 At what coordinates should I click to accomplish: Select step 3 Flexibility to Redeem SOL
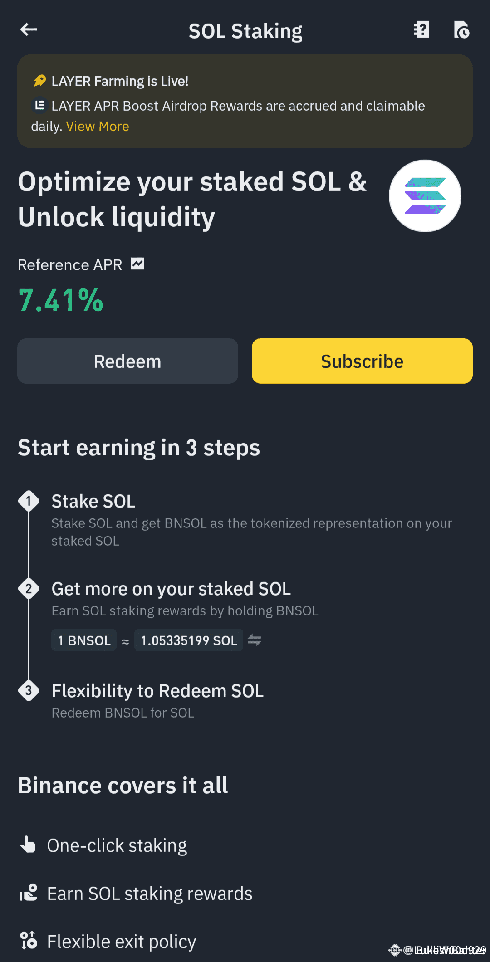point(157,691)
